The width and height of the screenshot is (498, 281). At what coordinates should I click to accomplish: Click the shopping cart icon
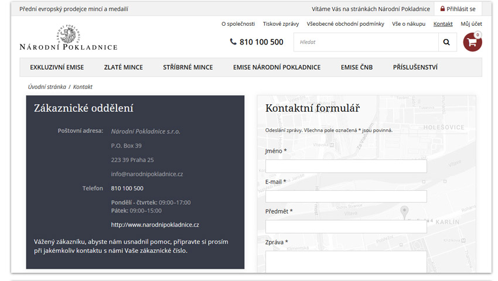click(x=472, y=42)
